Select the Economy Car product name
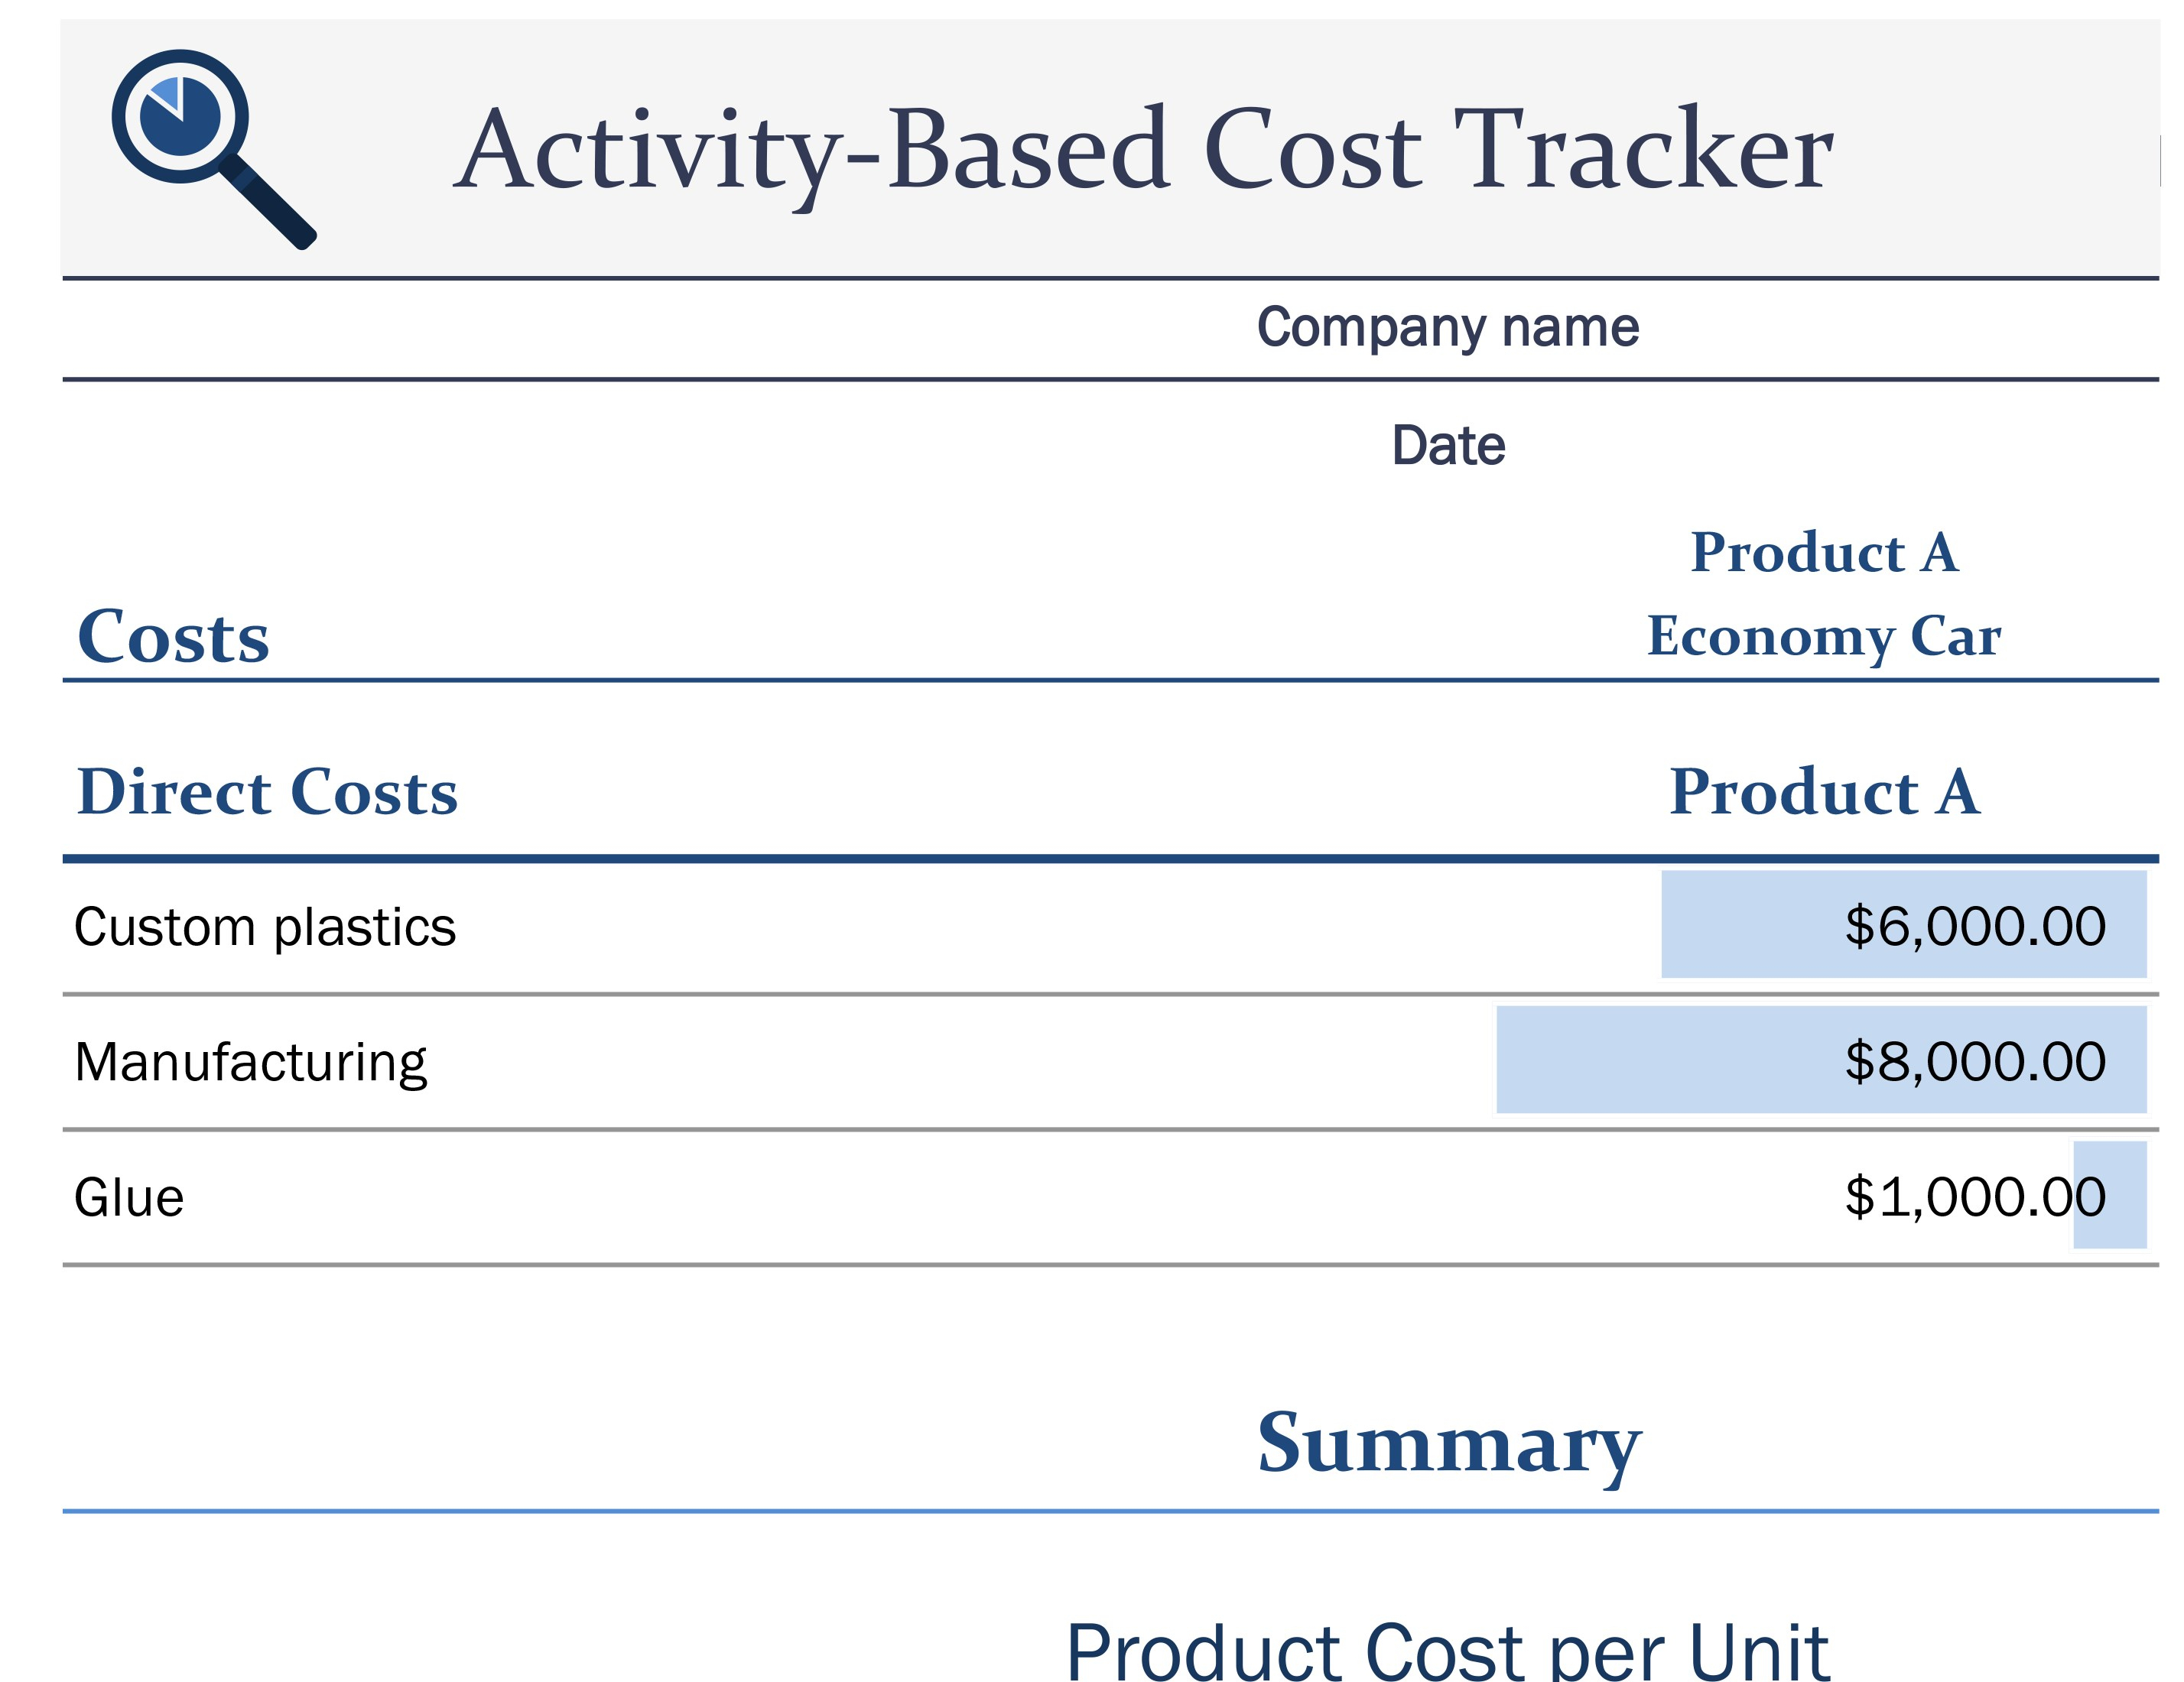 click(x=1823, y=636)
